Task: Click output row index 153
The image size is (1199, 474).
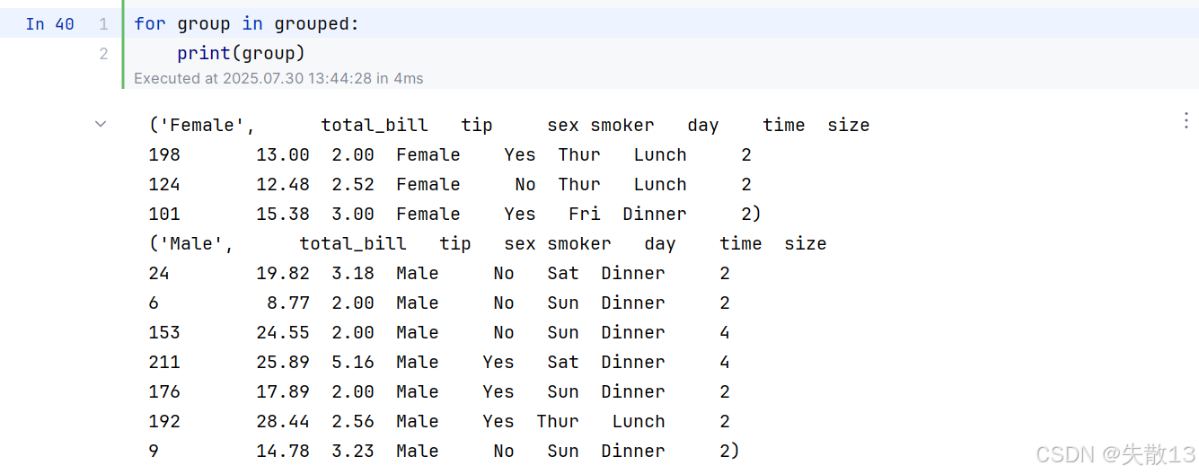Action: 164,333
